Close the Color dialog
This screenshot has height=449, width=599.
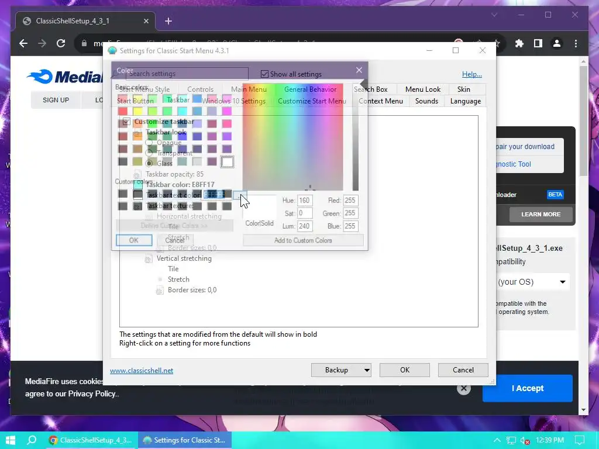tap(359, 70)
